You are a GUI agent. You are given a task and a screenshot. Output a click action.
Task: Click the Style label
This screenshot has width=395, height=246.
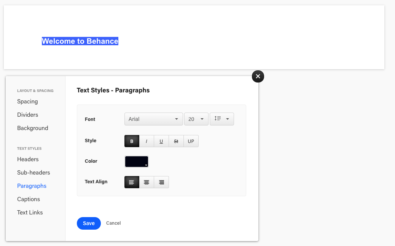click(91, 141)
